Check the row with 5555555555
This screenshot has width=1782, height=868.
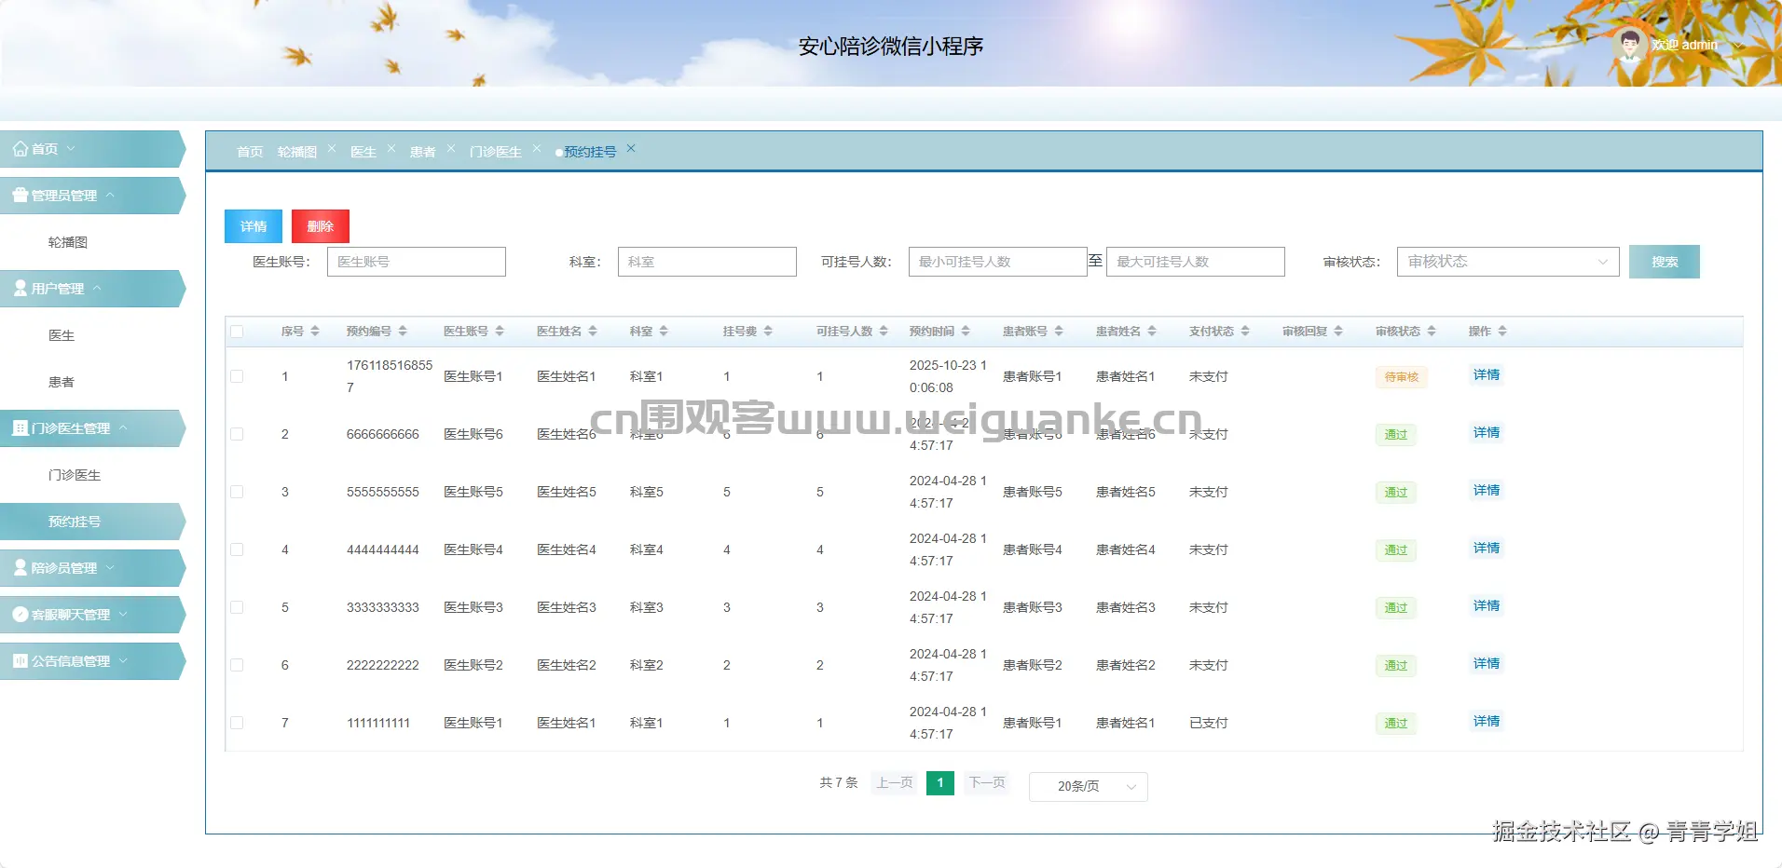[237, 492]
